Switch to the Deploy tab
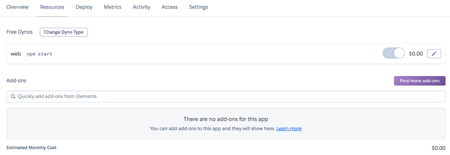 (x=84, y=7)
